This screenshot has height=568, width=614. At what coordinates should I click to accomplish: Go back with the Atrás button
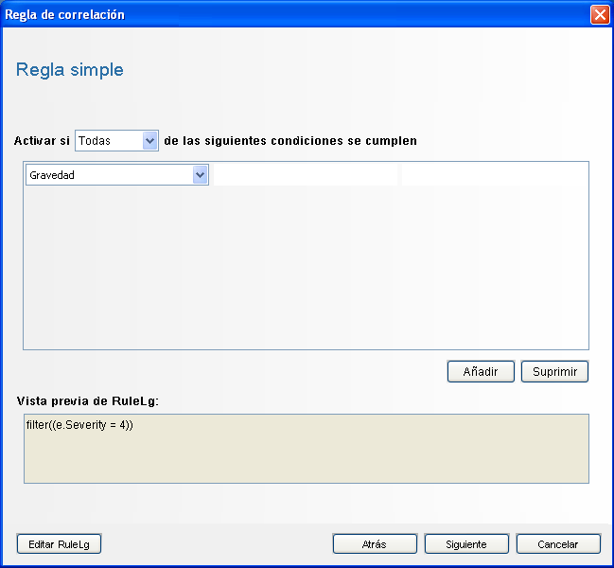(375, 544)
